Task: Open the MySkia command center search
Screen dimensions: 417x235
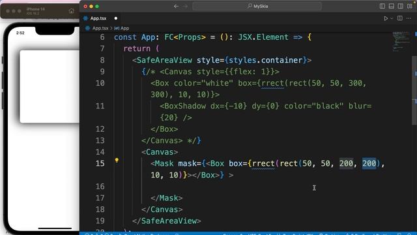Action: pos(257,6)
